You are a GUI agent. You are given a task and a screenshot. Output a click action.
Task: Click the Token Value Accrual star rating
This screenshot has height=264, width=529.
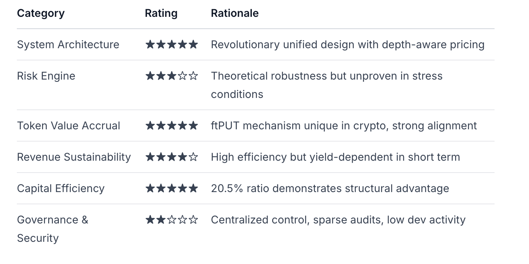tap(171, 126)
